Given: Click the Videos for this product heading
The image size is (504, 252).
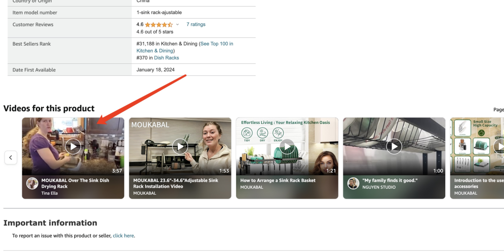Looking at the screenshot, I should [49, 108].
